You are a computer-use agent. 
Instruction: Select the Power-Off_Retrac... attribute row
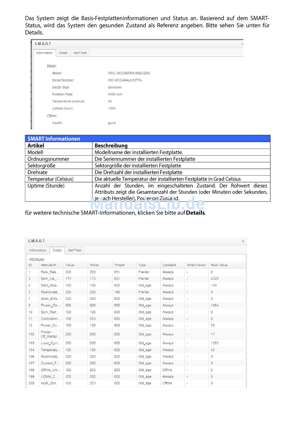tap(136, 334)
